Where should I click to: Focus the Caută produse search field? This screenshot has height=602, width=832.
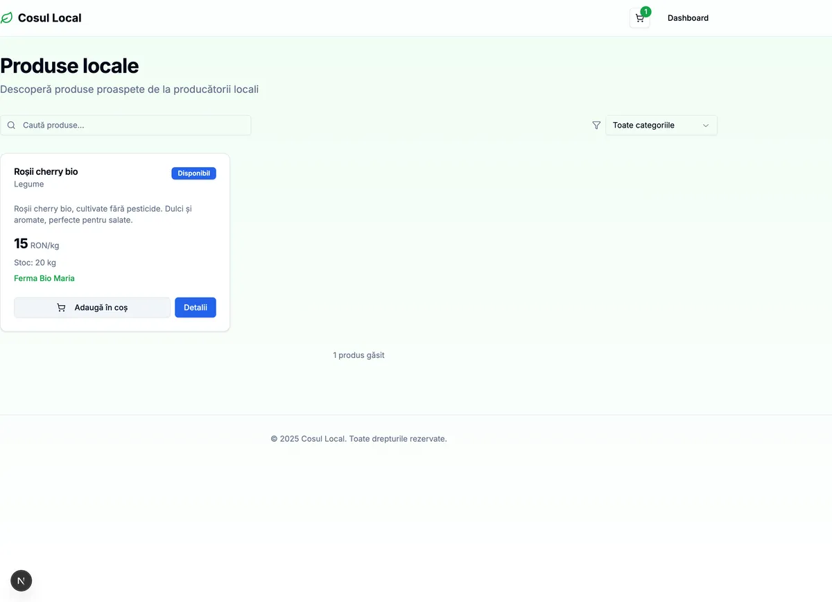(x=125, y=126)
